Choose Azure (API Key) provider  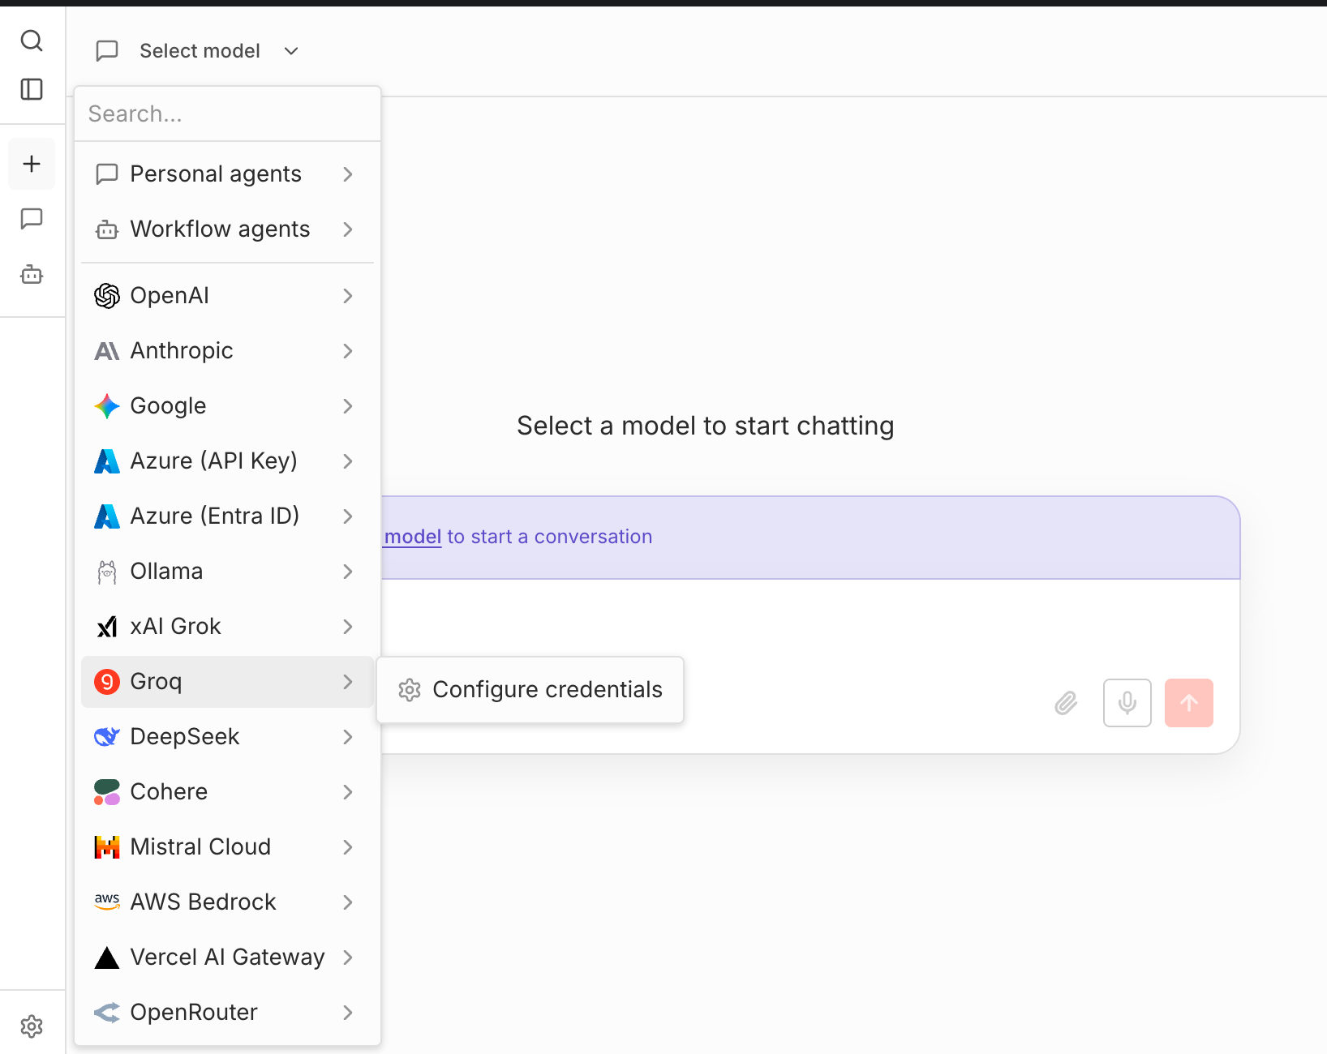point(227,461)
